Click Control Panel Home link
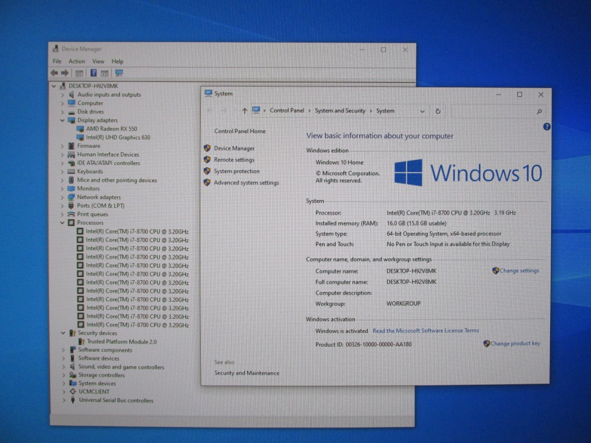 click(240, 131)
